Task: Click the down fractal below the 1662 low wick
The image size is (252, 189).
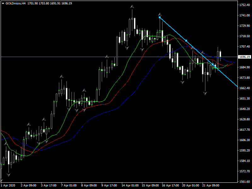Action: click(205, 93)
